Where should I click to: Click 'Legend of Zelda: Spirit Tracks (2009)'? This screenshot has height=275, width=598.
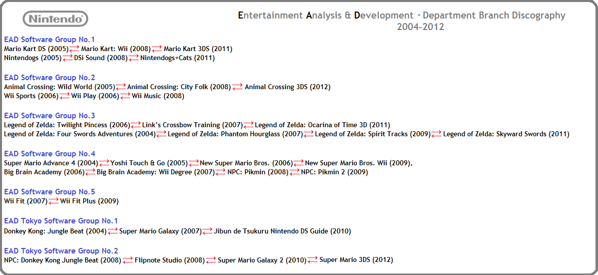click(x=373, y=134)
